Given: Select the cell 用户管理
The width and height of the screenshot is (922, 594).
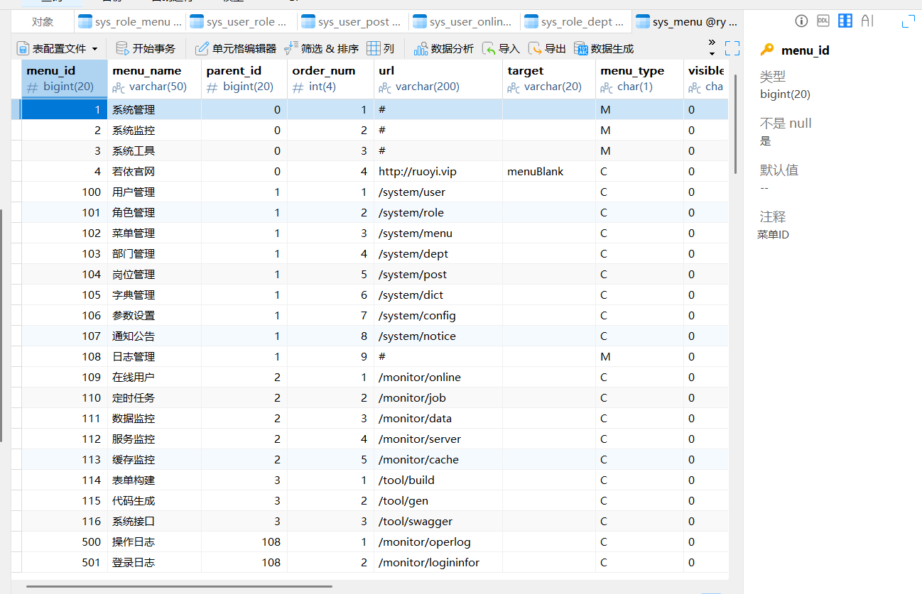Looking at the screenshot, I should 155,192.
